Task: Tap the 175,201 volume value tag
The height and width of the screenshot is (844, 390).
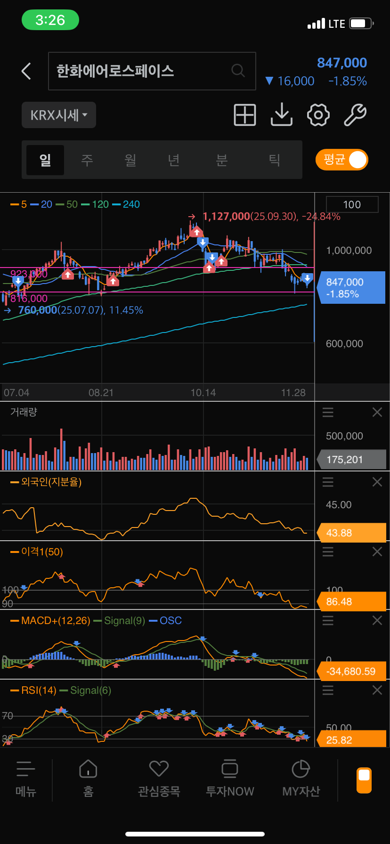Action: (351, 459)
